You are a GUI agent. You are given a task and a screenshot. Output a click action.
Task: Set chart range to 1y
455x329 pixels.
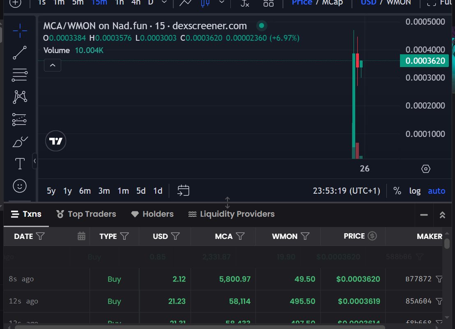pyautogui.click(x=67, y=191)
